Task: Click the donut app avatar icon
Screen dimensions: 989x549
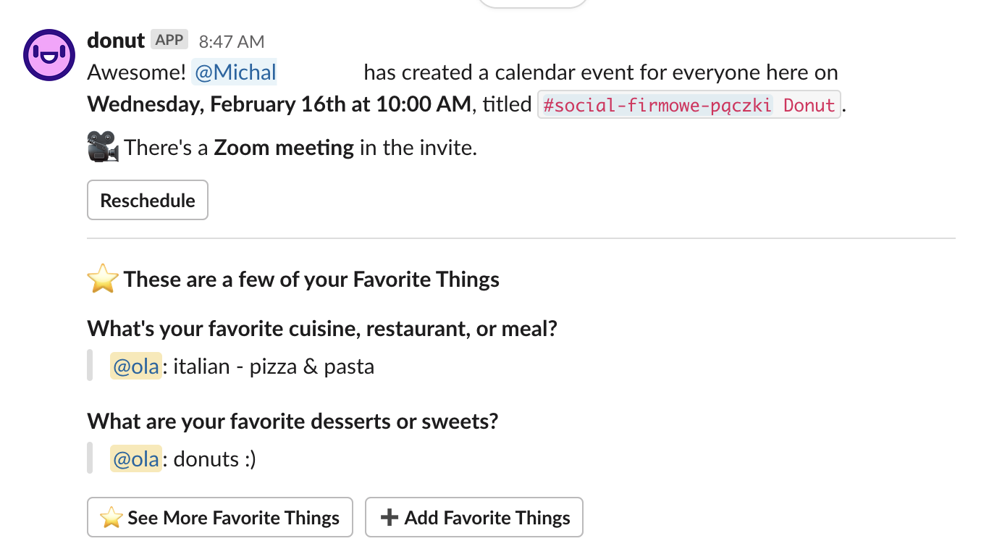Action: coord(49,54)
